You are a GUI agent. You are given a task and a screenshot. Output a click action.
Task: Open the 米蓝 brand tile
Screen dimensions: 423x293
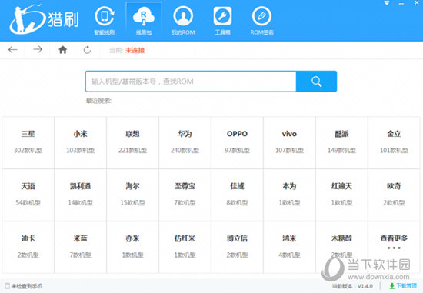tap(81, 247)
